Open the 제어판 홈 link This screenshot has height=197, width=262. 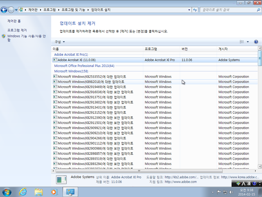(14, 21)
